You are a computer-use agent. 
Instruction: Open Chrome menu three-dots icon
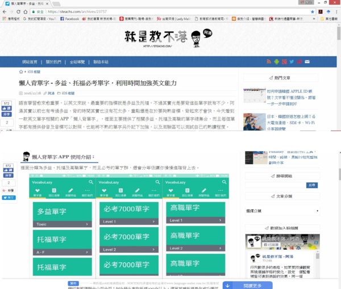tap(336, 11)
